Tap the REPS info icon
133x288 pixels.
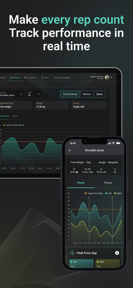point(77,172)
